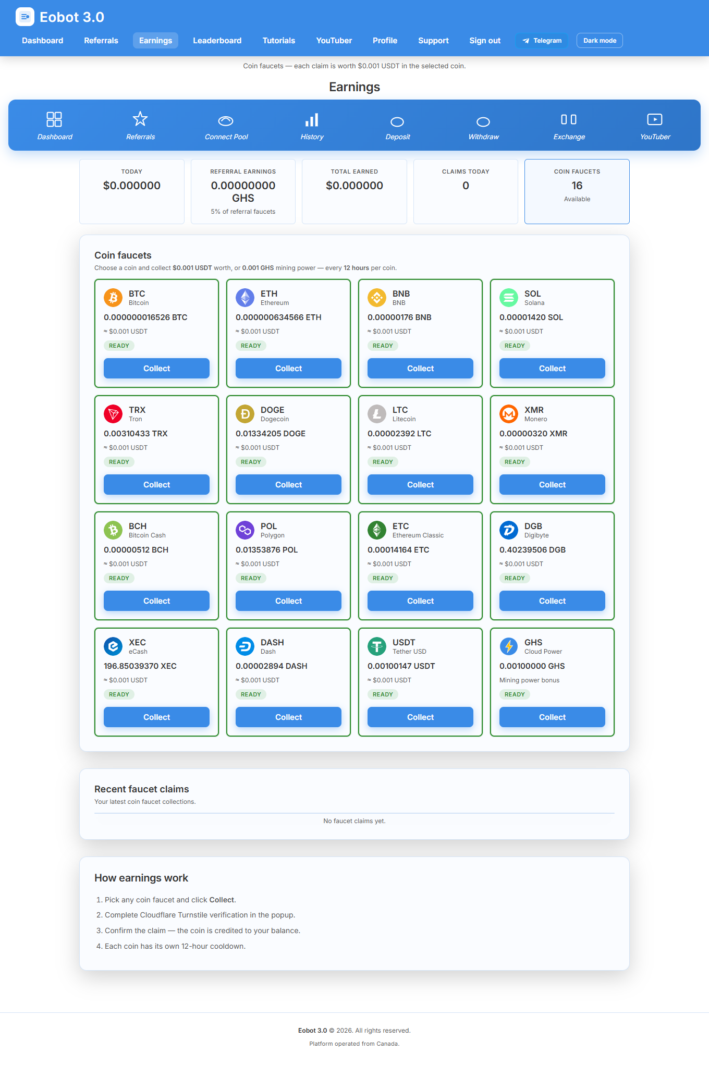
Task: Open the Deposit icon shortcut
Action: coord(397,121)
